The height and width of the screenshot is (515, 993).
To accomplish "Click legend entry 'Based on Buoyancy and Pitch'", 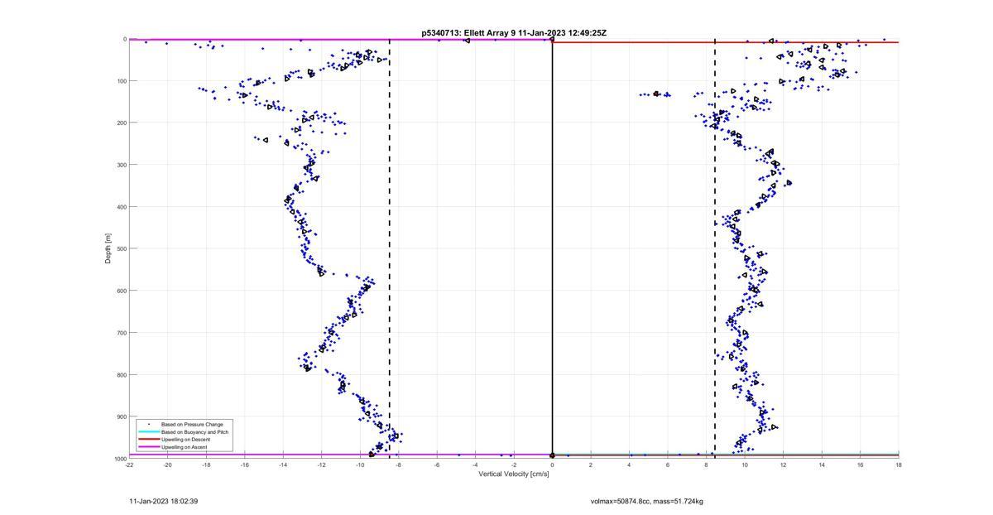I will click(x=194, y=431).
